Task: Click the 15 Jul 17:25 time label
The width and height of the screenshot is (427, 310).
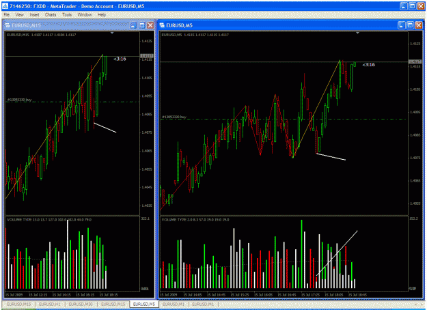Action: pyautogui.click(x=310, y=295)
